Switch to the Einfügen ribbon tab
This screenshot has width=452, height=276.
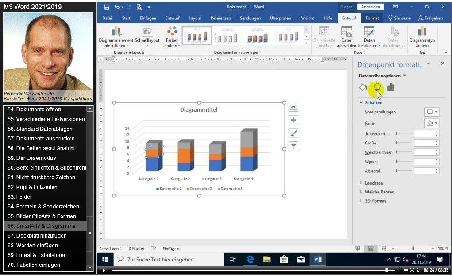pyautogui.click(x=148, y=18)
